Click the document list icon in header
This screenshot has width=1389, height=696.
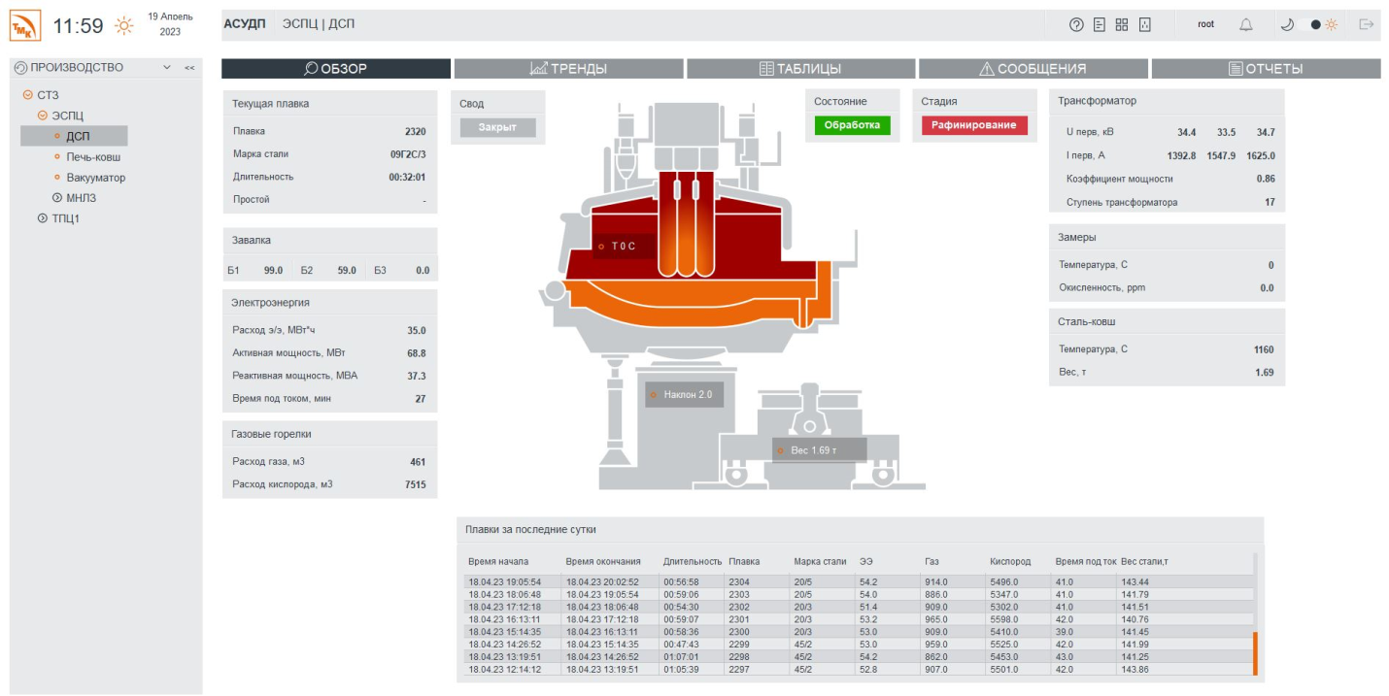(1100, 25)
